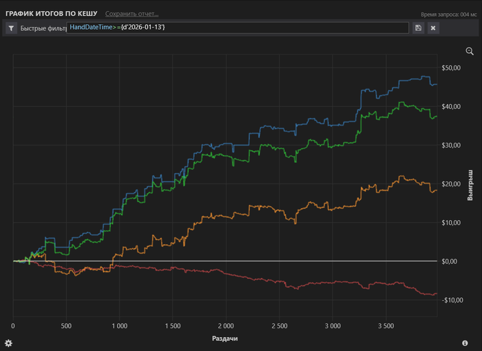Click the $50,00 tick label on the axis
482x351 pixels.
click(450, 68)
